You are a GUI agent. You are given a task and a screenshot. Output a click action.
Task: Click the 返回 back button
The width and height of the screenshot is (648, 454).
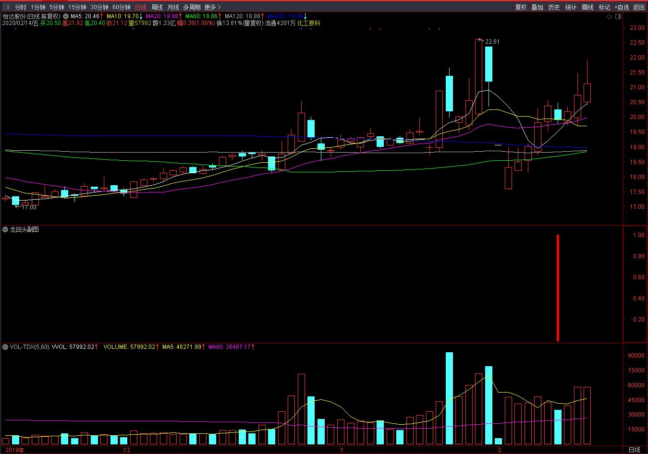pos(639,7)
